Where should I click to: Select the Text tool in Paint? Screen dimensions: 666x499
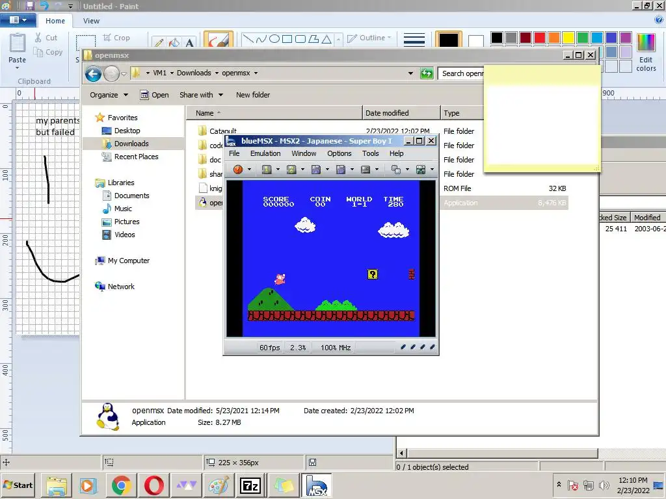click(x=189, y=42)
